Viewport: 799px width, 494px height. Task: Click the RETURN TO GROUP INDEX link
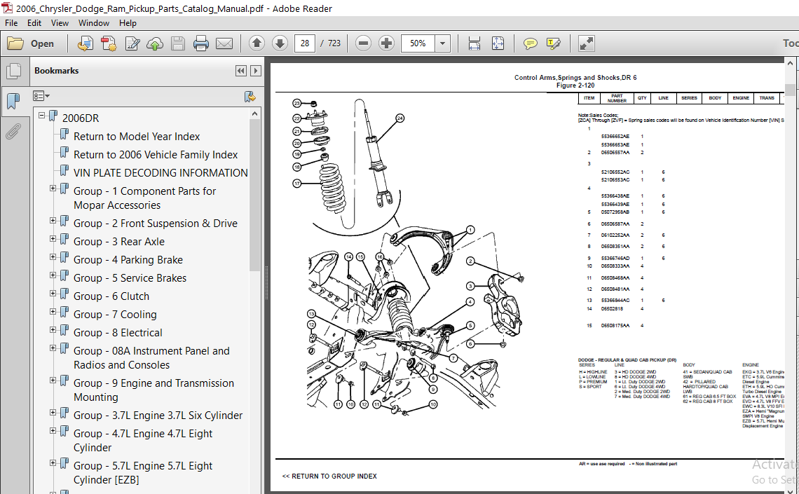[329, 476]
